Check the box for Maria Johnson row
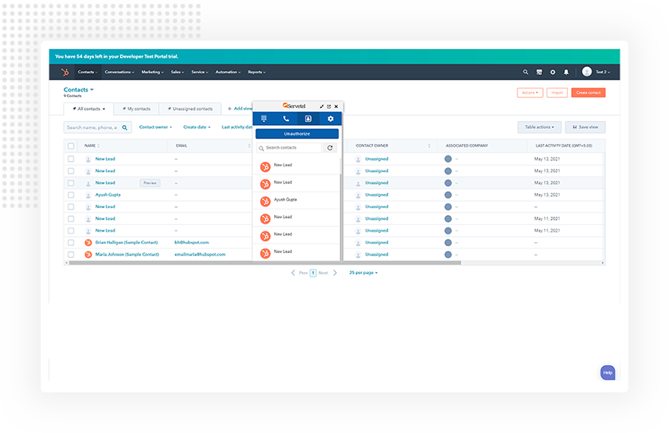This screenshot has width=669, height=433. (71, 255)
